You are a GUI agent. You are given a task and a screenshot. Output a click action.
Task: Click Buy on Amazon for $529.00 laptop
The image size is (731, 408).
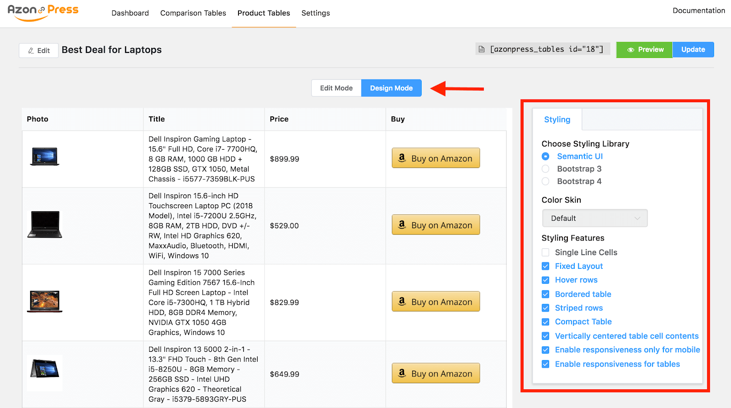[435, 225]
